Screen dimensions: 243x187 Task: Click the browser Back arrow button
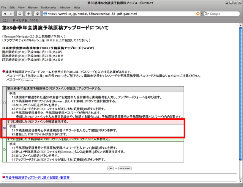click(x=5, y=14)
